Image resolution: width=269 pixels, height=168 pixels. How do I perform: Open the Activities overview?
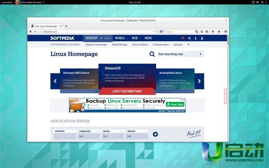click(x=7, y=2)
